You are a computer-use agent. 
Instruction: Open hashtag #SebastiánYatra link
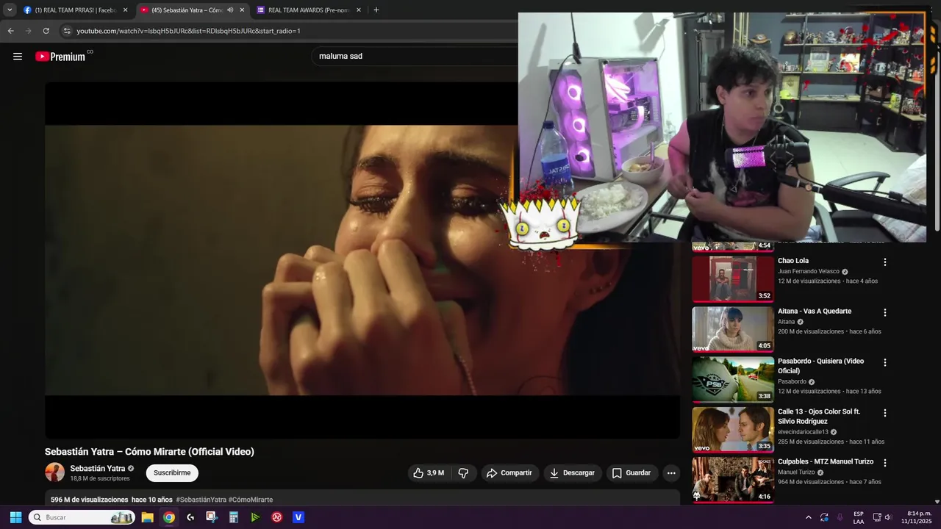point(201,500)
